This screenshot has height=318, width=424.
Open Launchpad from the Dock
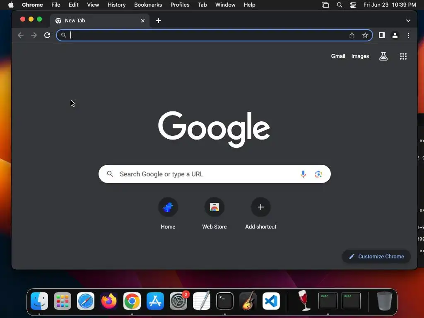point(63,301)
